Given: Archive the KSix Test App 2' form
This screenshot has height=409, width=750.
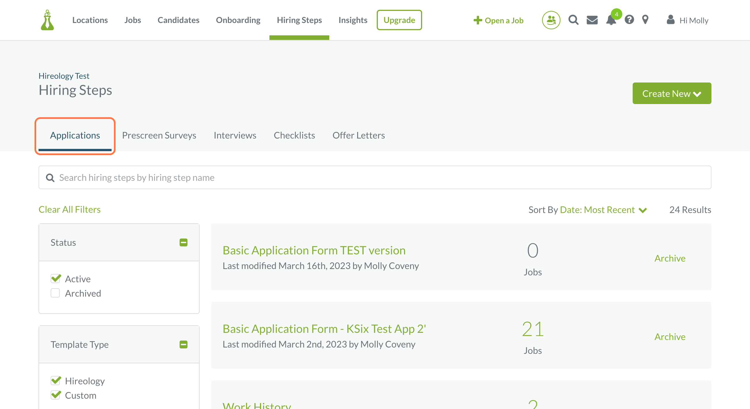Looking at the screenshot, I should [670, 337].
